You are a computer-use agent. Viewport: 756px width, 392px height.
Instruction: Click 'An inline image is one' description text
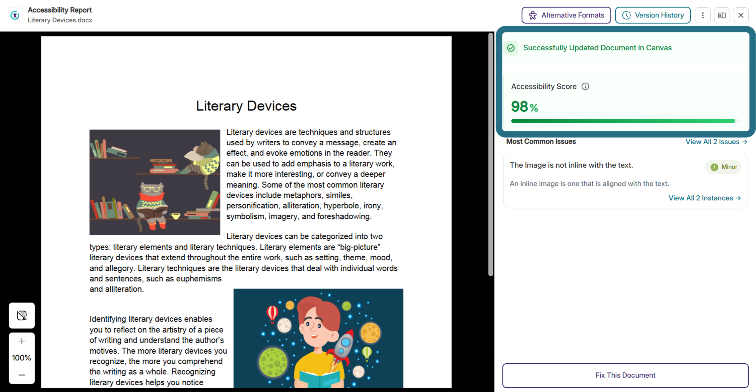pyautogui.click(x=589, y=184)
